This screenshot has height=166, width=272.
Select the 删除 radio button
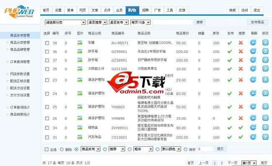tap(62, 149)
